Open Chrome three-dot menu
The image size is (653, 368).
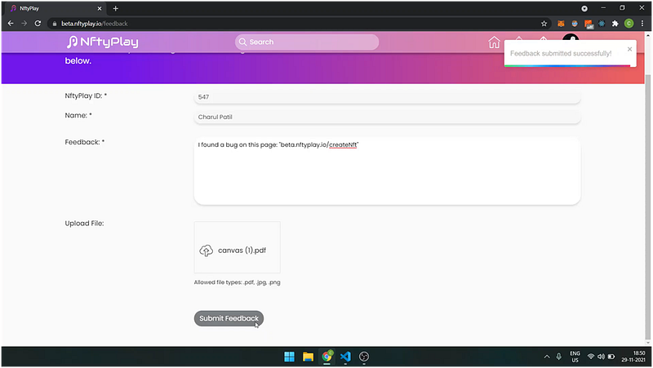pyautogui.click(x=642, y=24)
